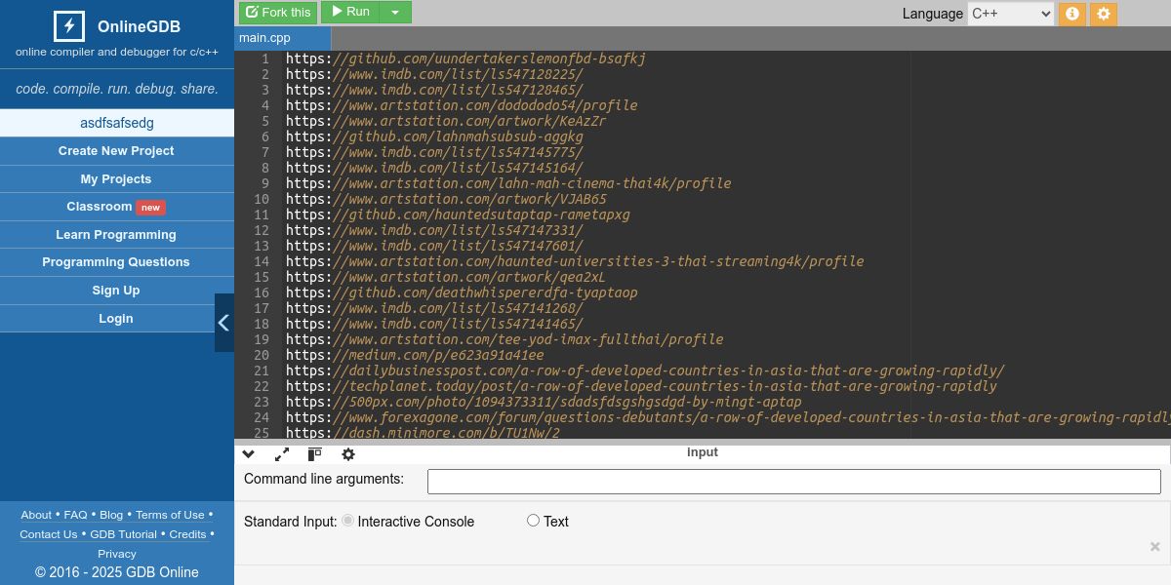Click the orange info icon button

[1071, 14]
